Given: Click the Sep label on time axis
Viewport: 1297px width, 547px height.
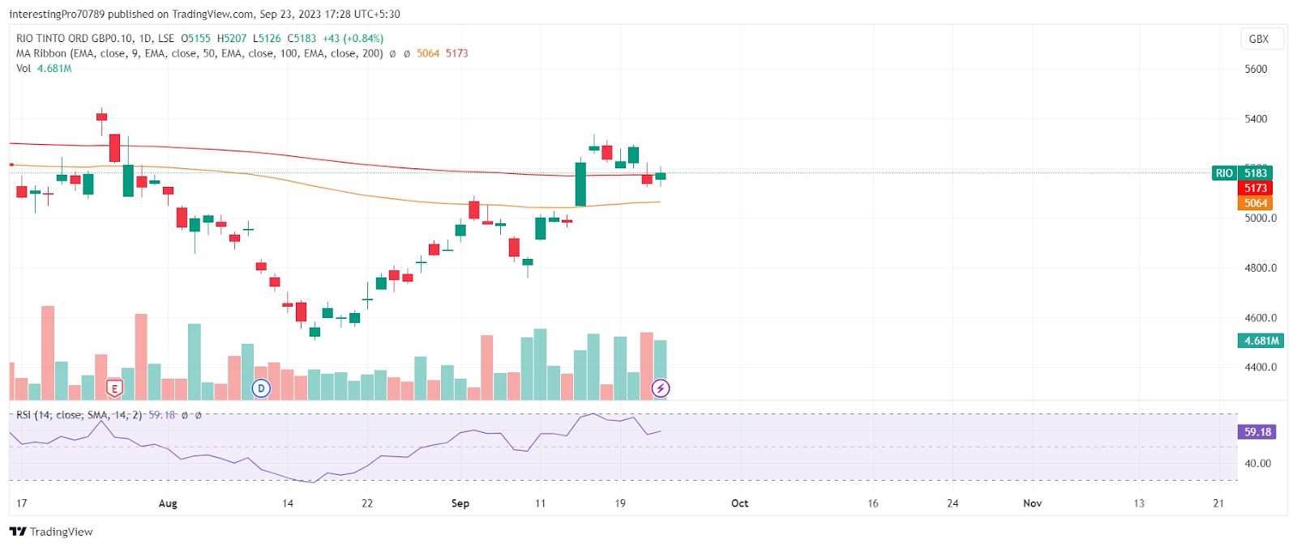Looking at the screenshot, I should [x=460, y=503].
